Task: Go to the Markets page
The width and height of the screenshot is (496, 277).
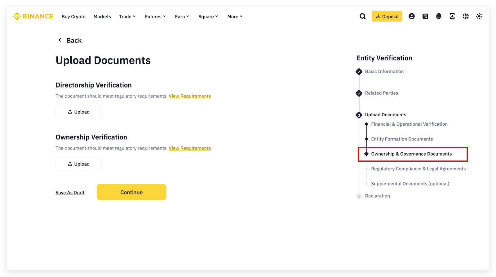Action: coord(102,17)
